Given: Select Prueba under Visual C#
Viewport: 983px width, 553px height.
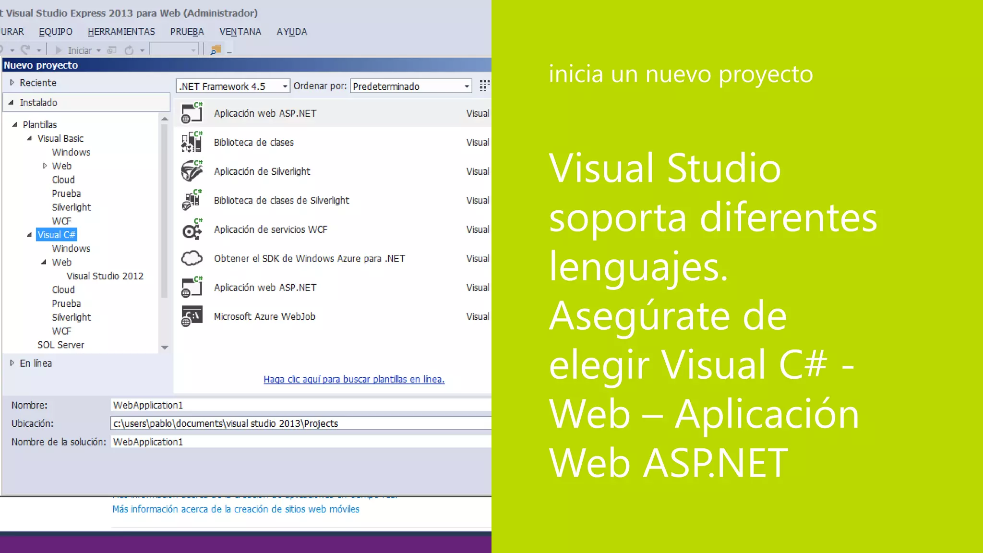Looking at the screenshot, I should (x=66, y=303).
